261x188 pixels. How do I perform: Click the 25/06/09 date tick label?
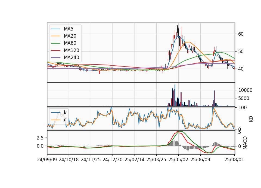tap(200, 160)
